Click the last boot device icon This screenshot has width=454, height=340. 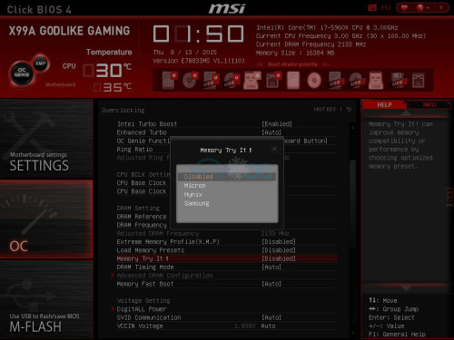pos(419,81)
